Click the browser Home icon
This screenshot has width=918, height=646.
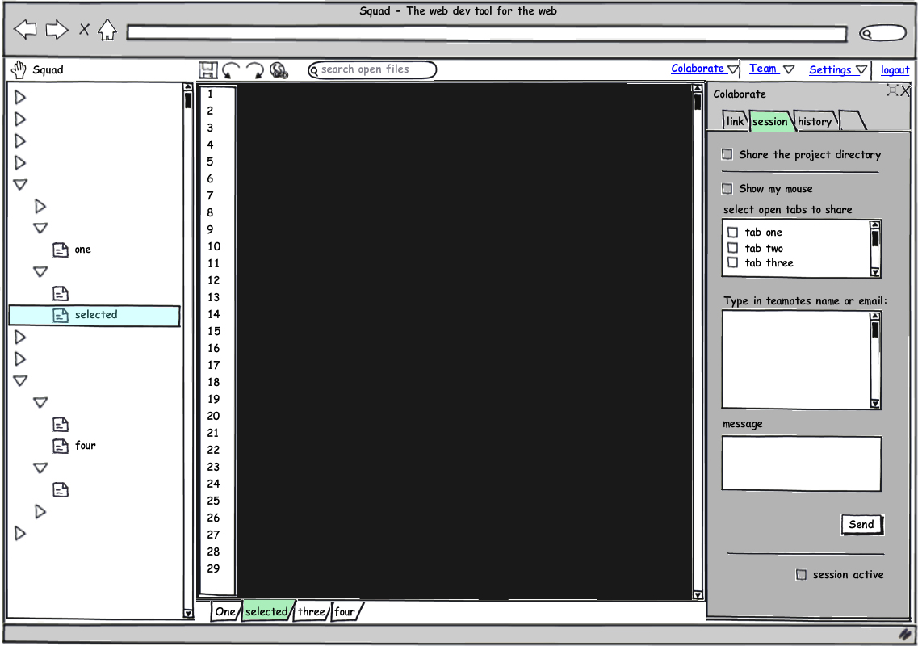click(107, 31)
